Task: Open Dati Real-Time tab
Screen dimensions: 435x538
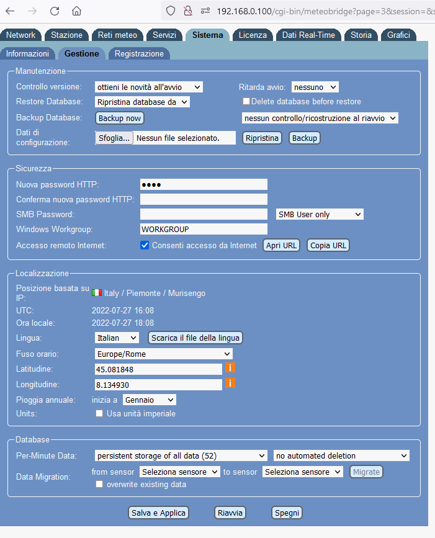Action: tap(308, 35)
